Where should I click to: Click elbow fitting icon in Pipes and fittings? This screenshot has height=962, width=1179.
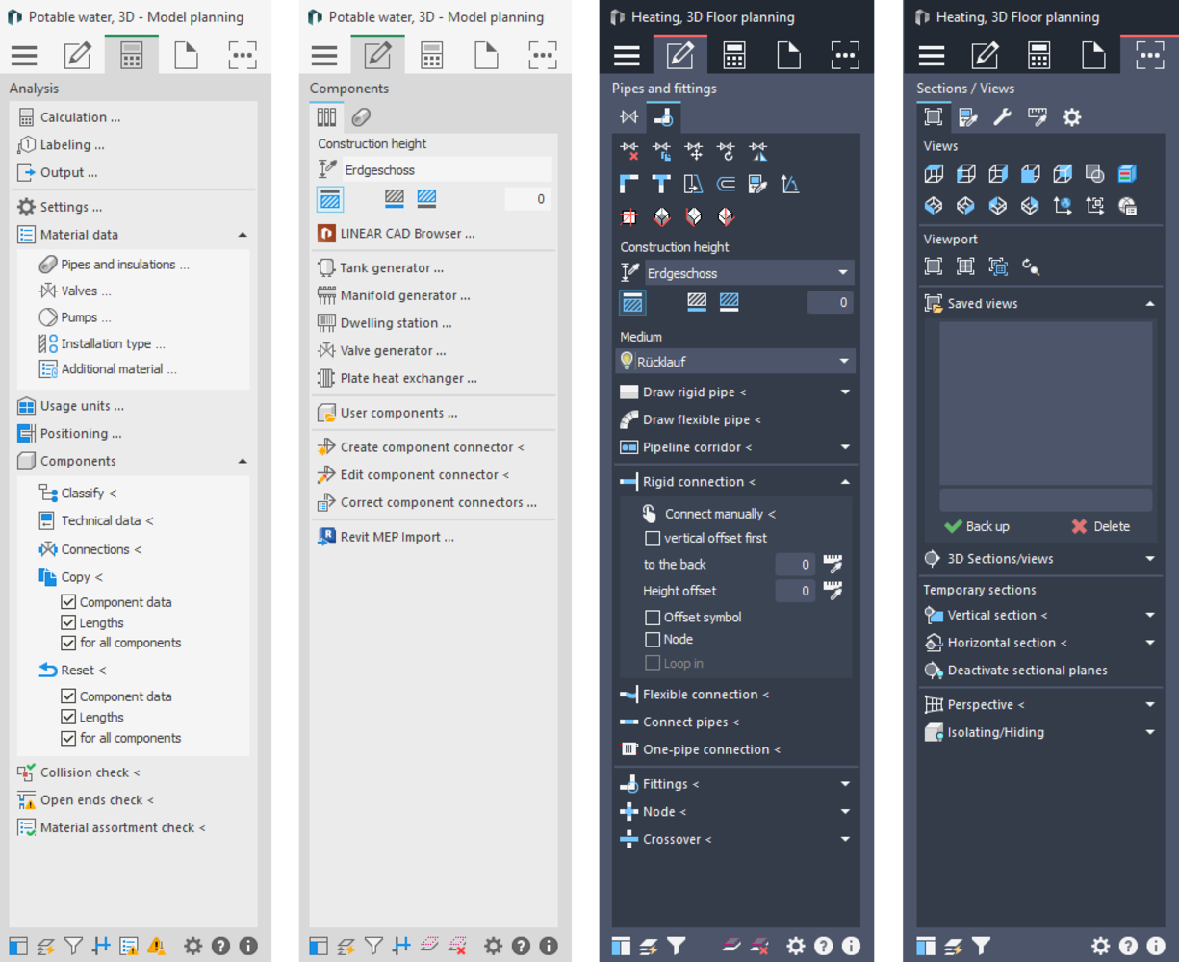[x=629, y=184]
